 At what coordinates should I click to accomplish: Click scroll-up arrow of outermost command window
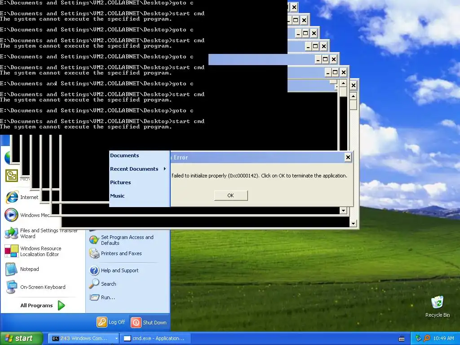[x=353, y=96]
